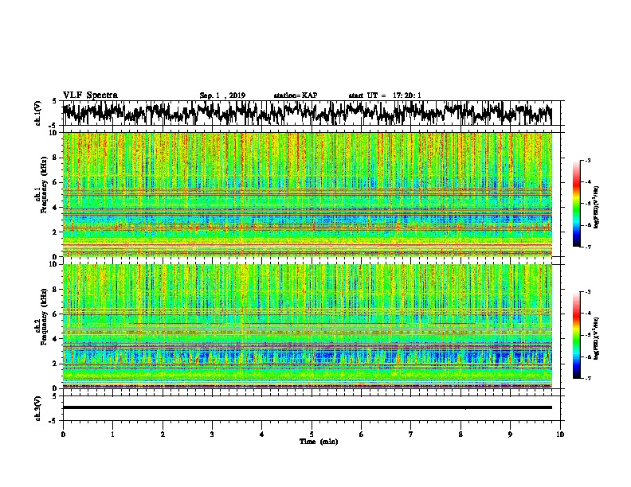Click the "8" tick on ch.1 frequency axis

coord(56,158)
